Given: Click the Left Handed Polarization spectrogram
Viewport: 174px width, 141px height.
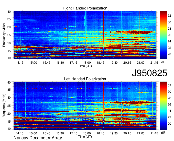Looking at the screenshot, I should coord(85,106).
